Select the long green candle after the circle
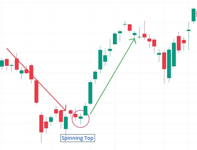The width and height of the screenshot is (197, 150). pyautogui.click(x=90, y=93)
